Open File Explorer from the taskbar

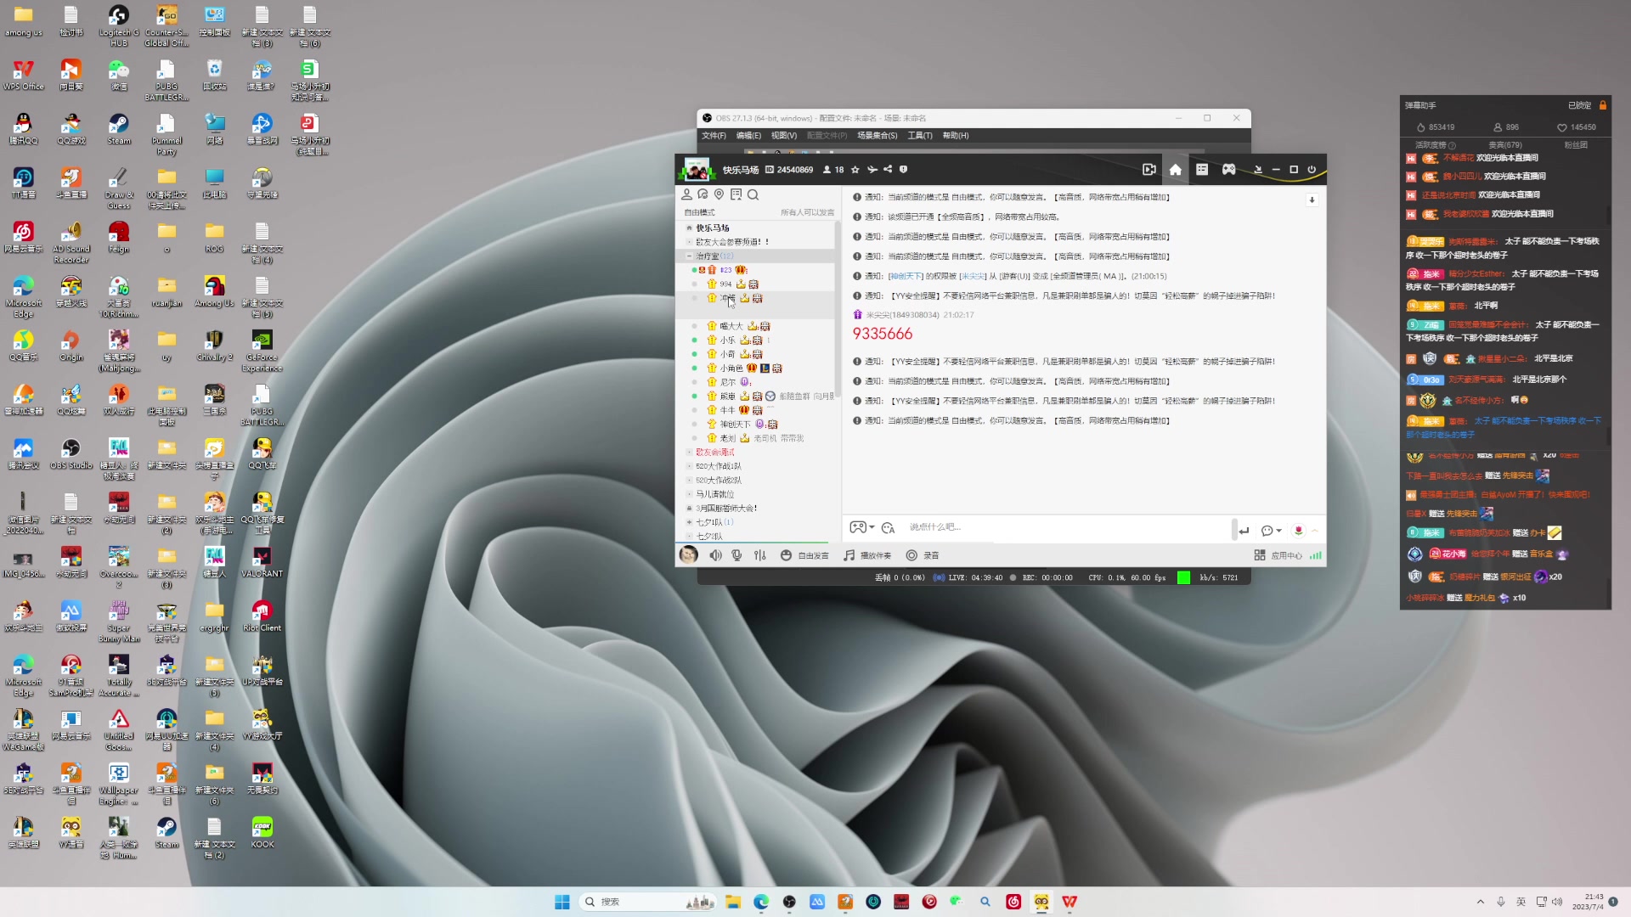733,902
